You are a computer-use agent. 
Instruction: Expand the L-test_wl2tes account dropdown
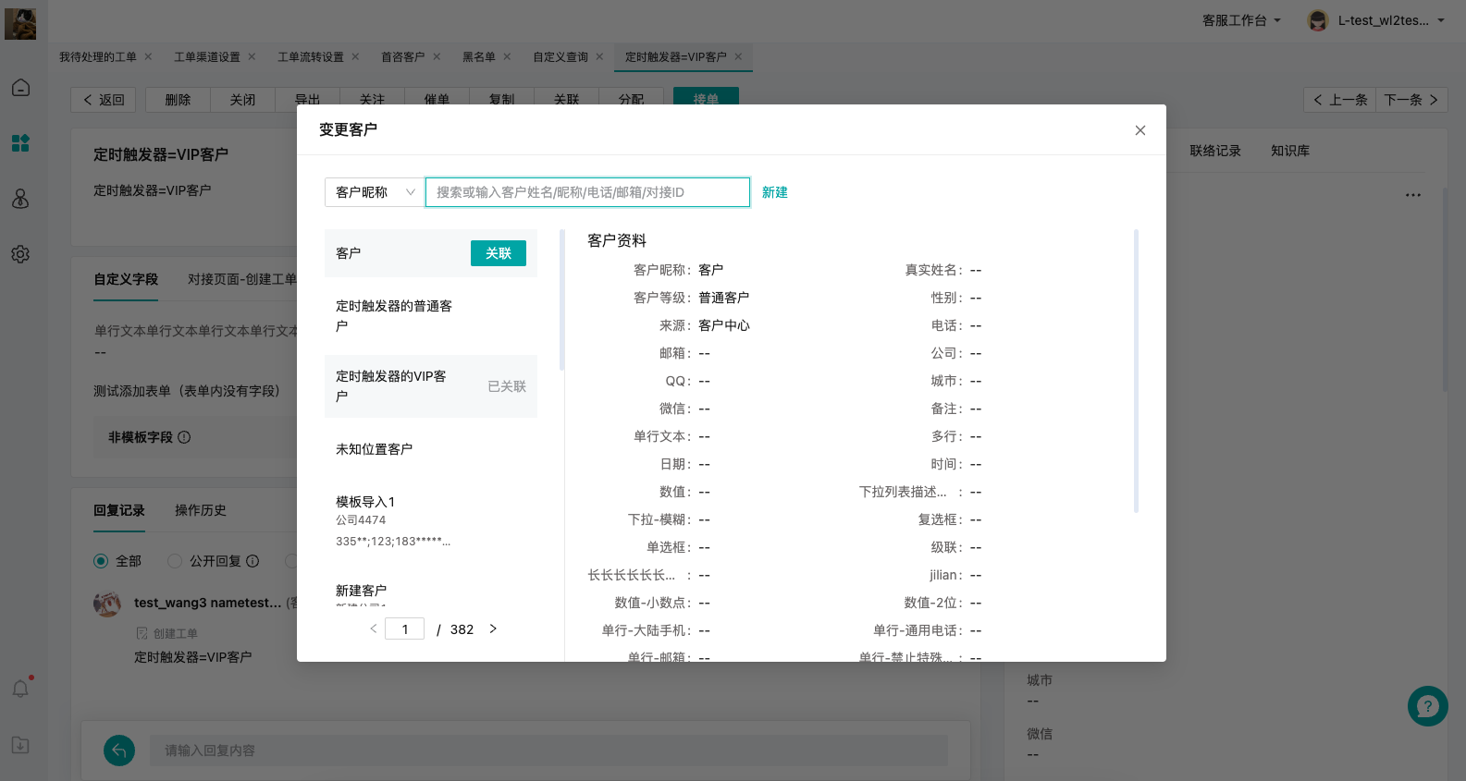point(1391,20)
